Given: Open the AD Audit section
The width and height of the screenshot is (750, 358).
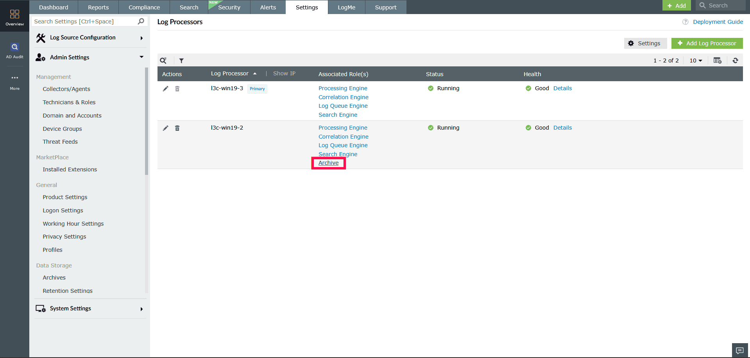Looking at the screenshot, I should 14,50.
